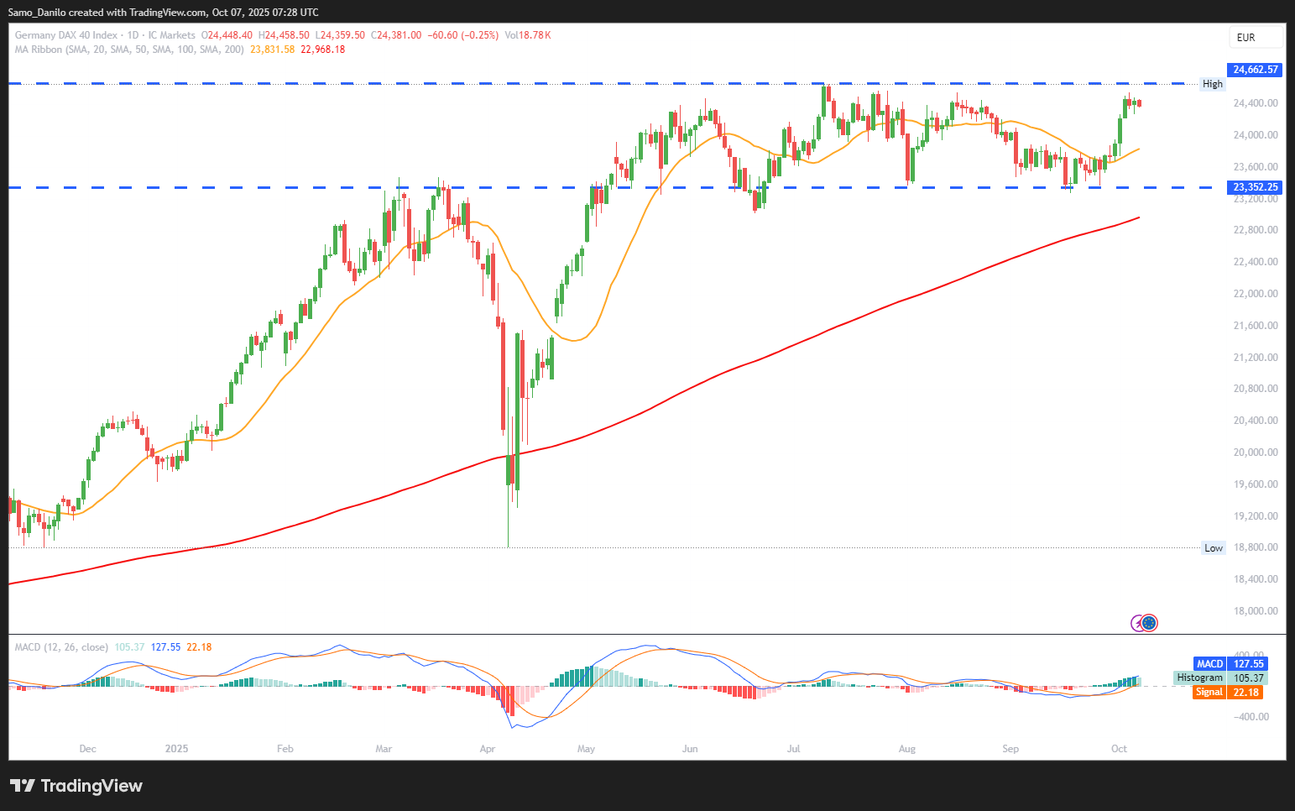Open the MA Ribbon indicator legend

point(129,50)
